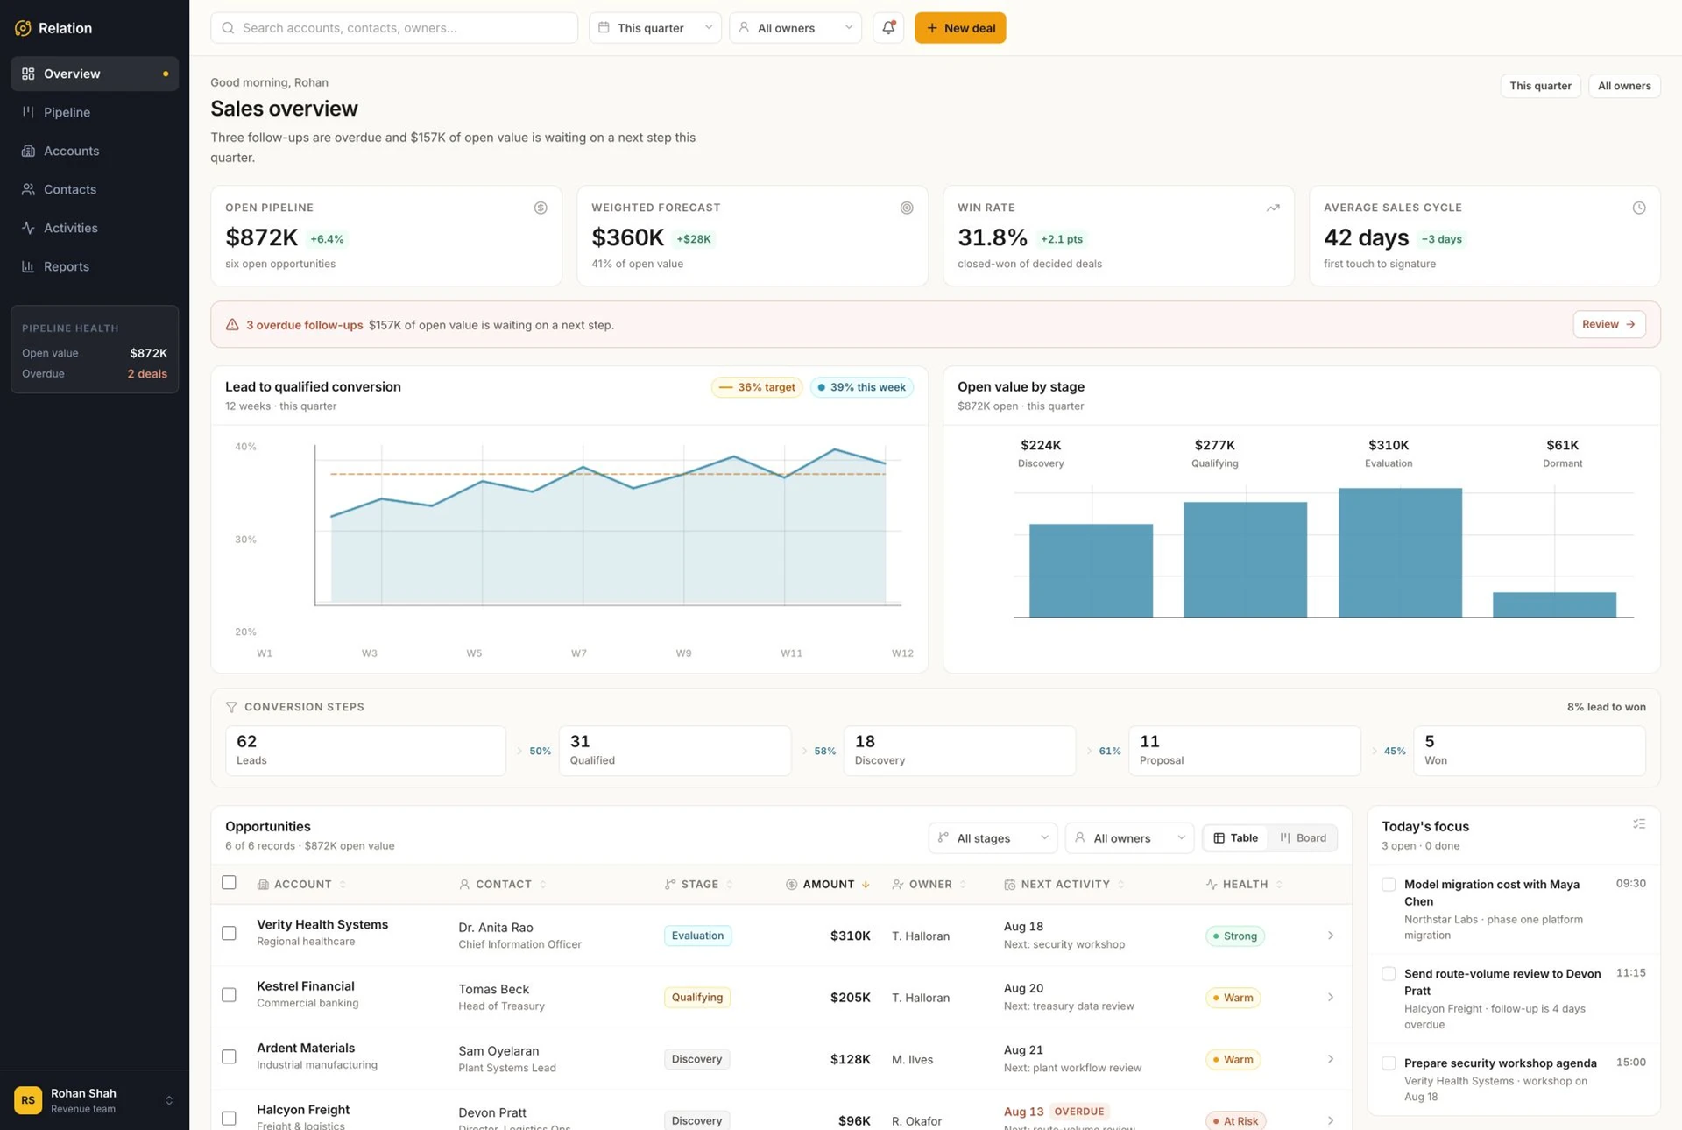
Task: Open Activities in the sidebar
Action: 95,228
